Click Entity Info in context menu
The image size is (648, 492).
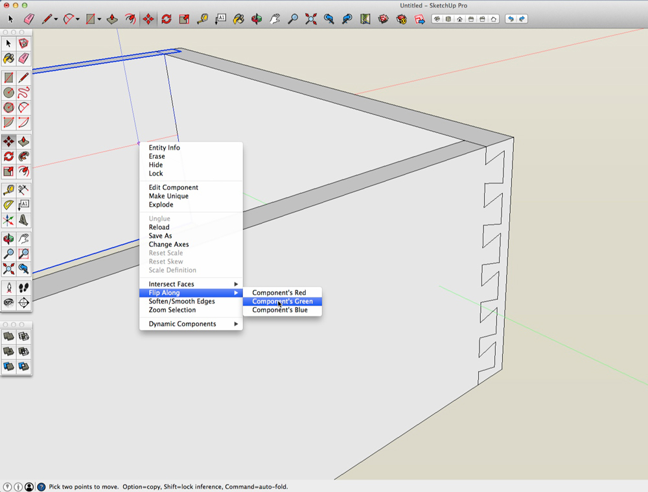[165, 148]
